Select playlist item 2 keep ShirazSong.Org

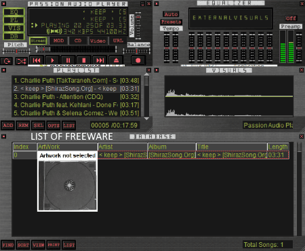[x=77, y=89]
